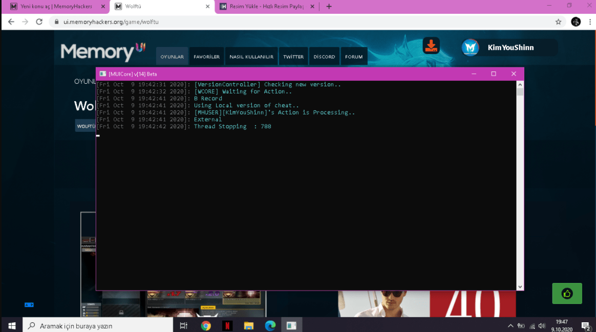Click the 'Thread Stopping : 788' console line
The height and width of the screenshot is (332, 596).
pyautogui.click(x=232, y=126)
